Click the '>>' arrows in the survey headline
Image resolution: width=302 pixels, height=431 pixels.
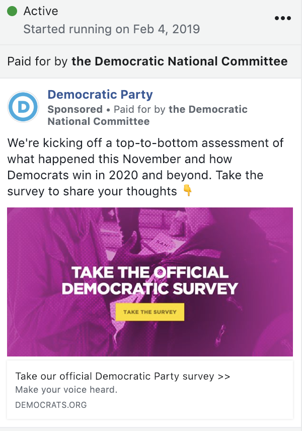[224, 376]
